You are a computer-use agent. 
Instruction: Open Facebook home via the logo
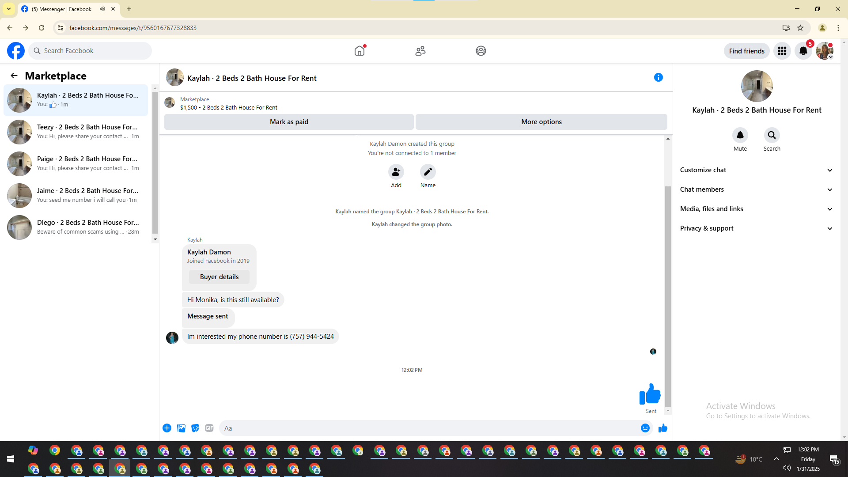click(16, 51)
